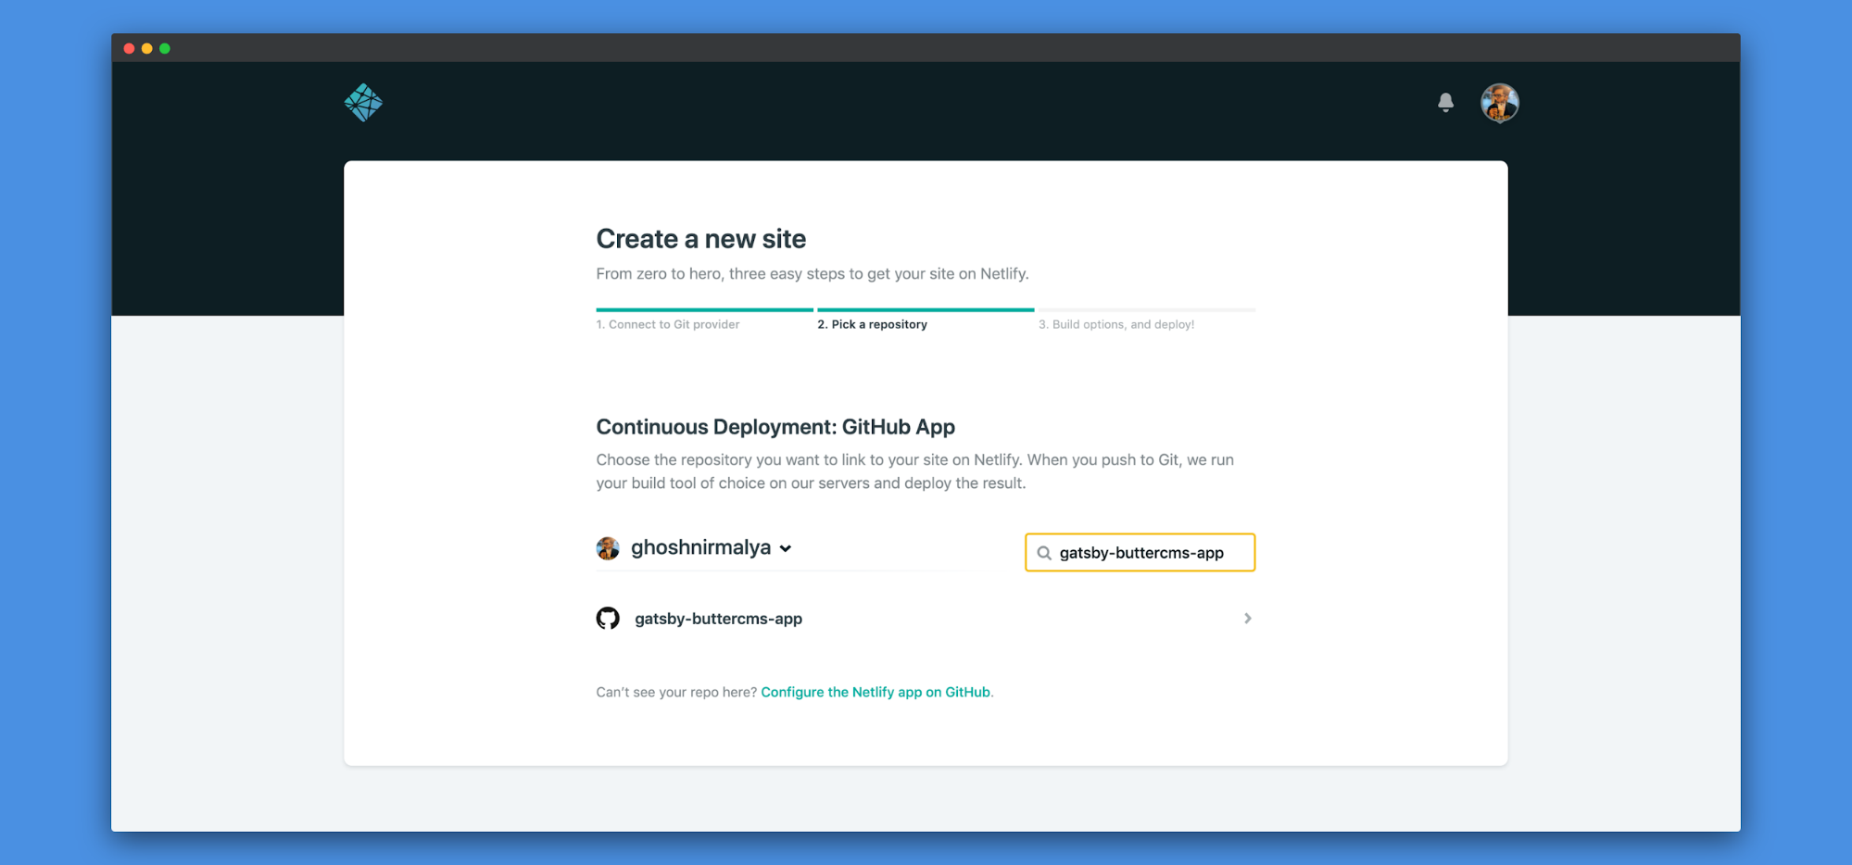Click the Continuous Deployment: GitHub App heading
The width and height of the screenshot is (1852, 865).
point(775,427)
